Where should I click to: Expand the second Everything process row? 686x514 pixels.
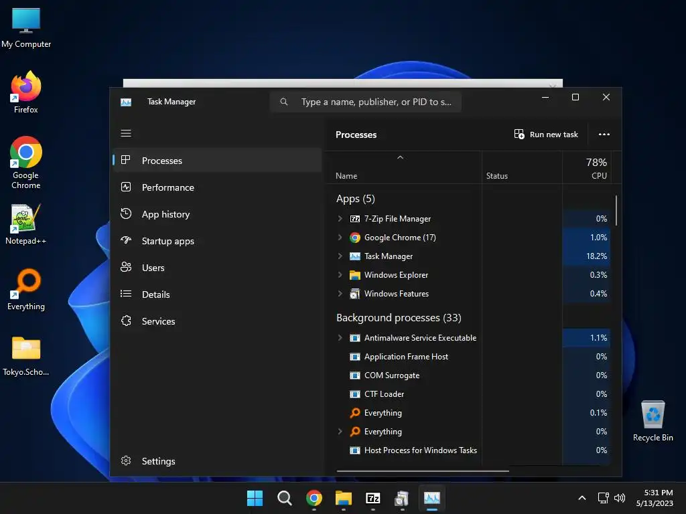coord(340,432)
